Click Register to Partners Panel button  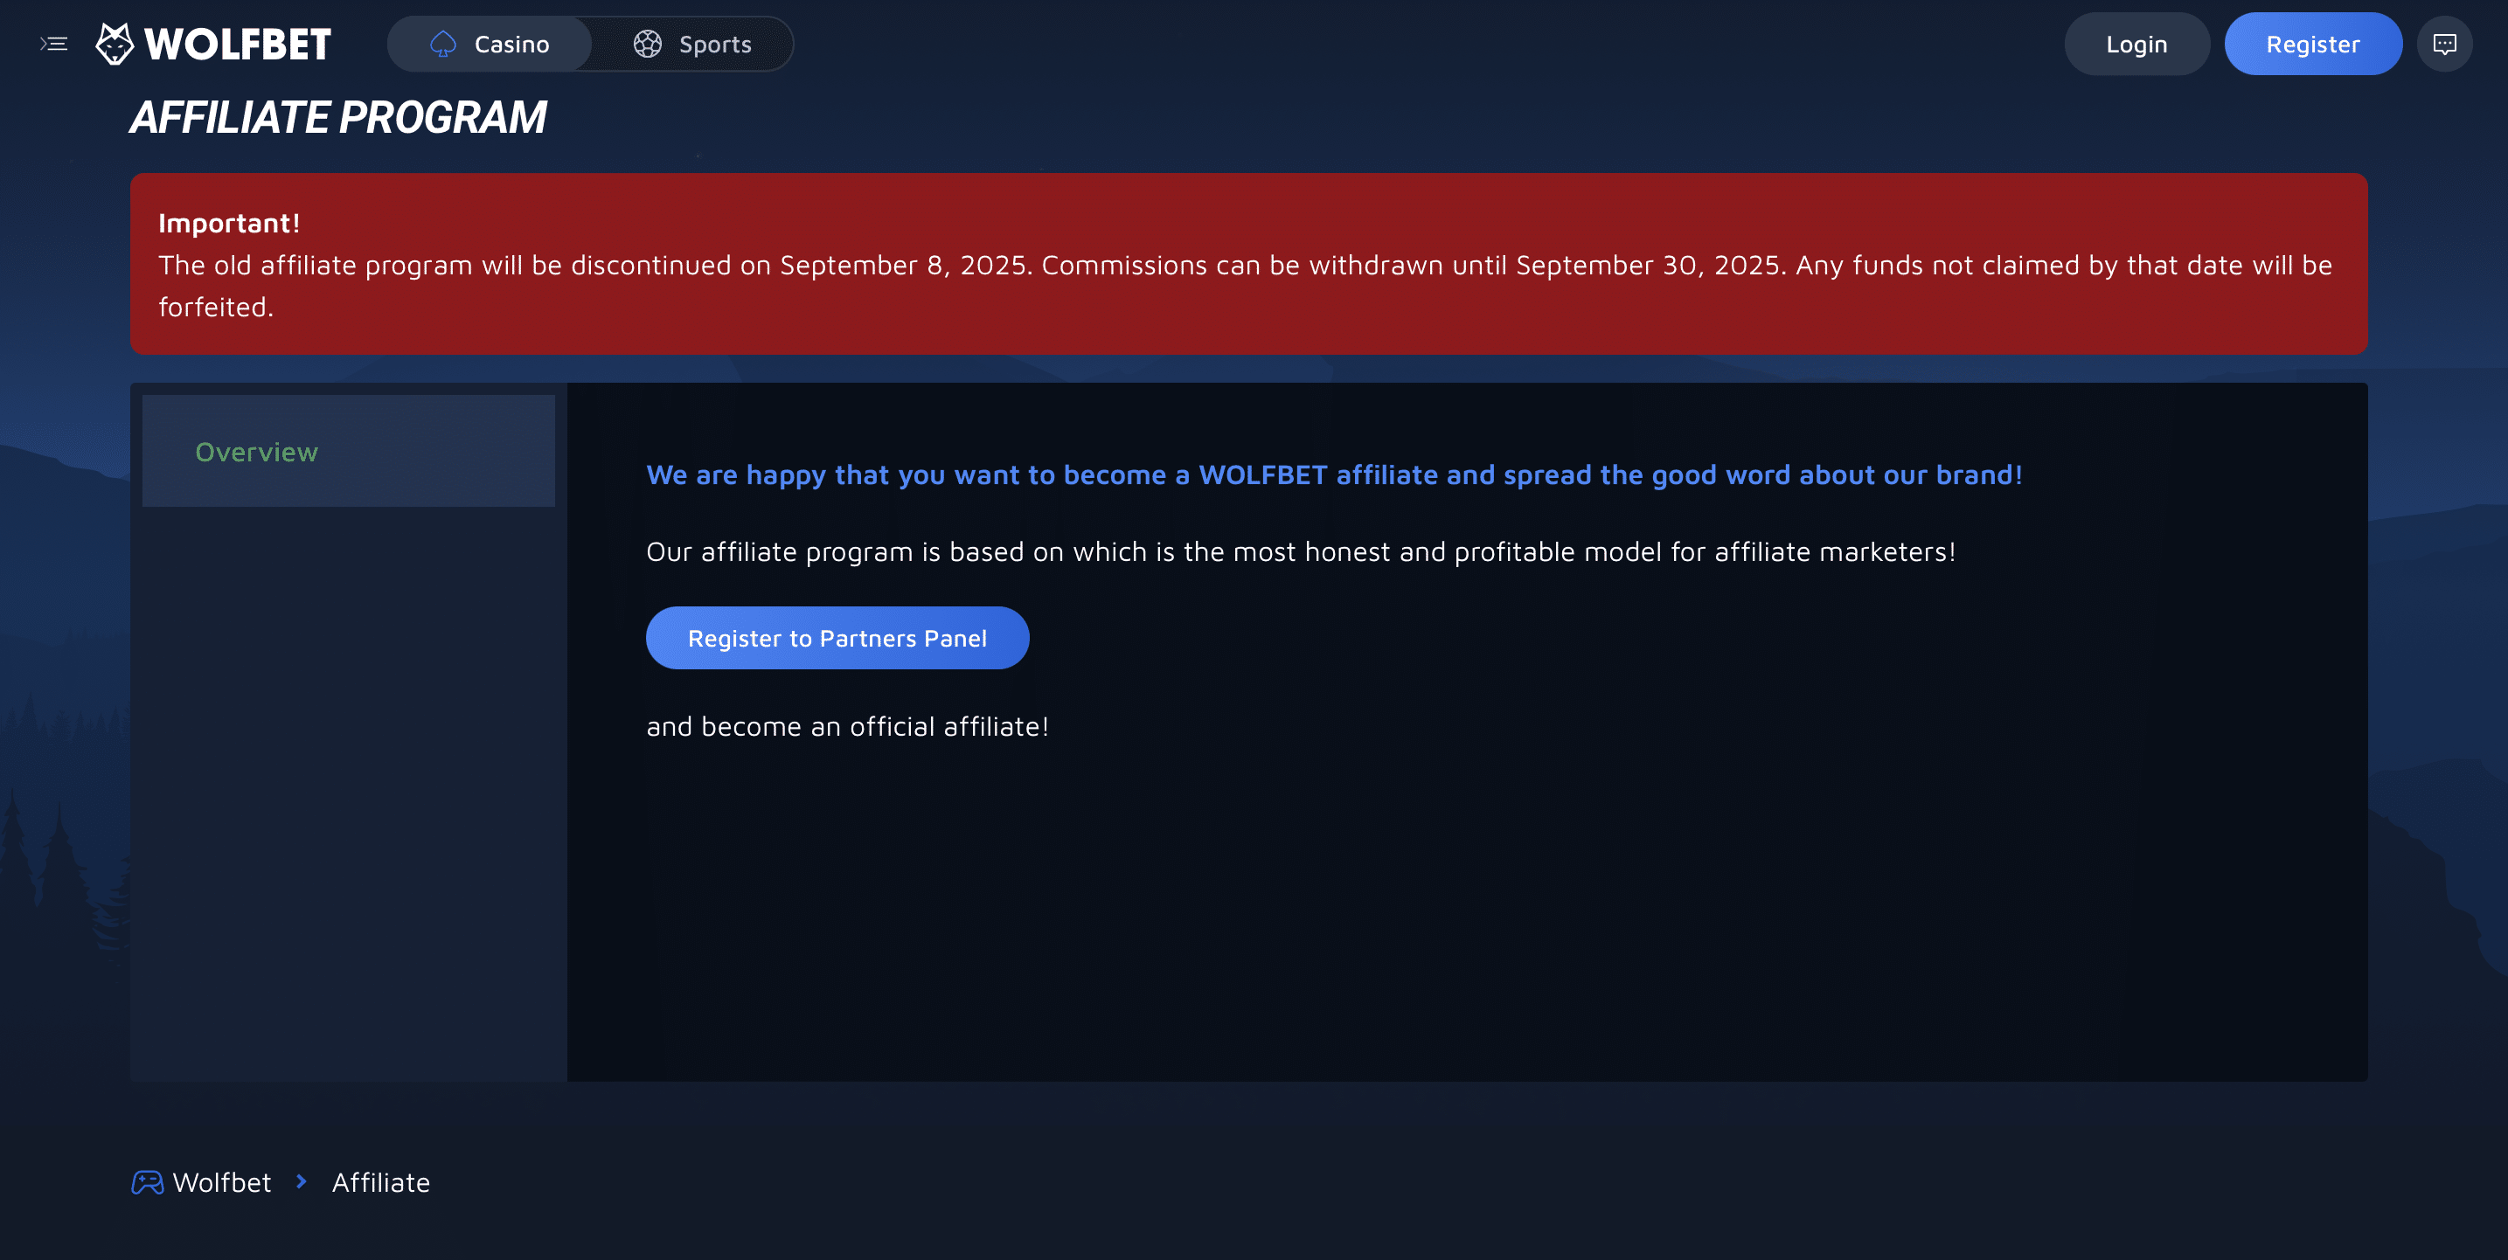(837, 638)
